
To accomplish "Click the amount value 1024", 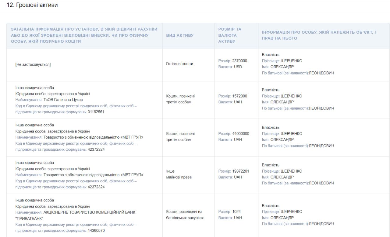I will click(236, 212).
